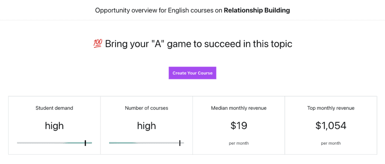Click the $19 median revenue value

pyautogui.click(x=239, y=126)
